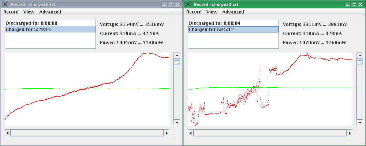The width and height of the screenshot is (366, 146).
Task: Click right arrow of charge33 horizontal scrollbar
Action: (349, 133)
